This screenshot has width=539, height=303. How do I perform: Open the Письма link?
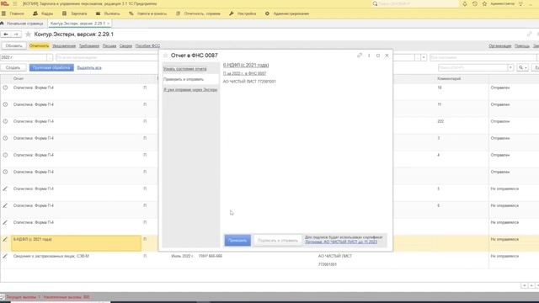pyautogui.click(x=109, y=45)
